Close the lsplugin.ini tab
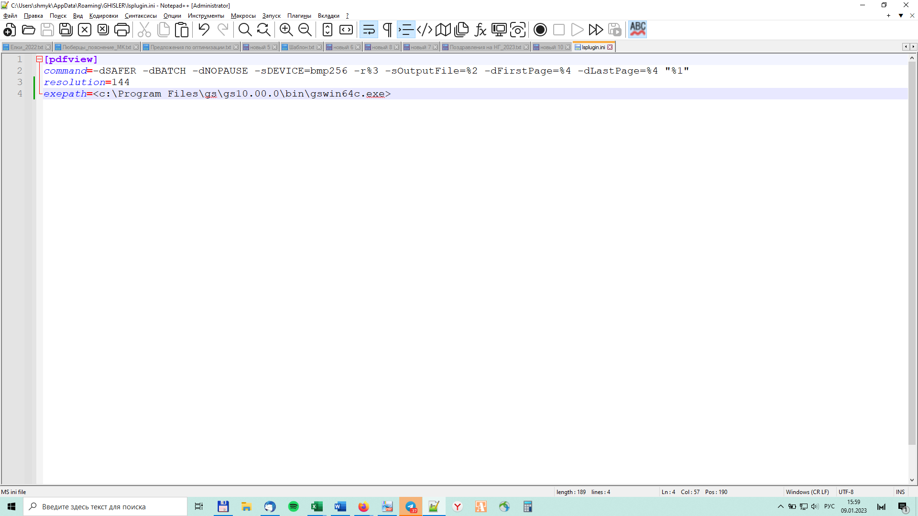 tap(610, 47)
